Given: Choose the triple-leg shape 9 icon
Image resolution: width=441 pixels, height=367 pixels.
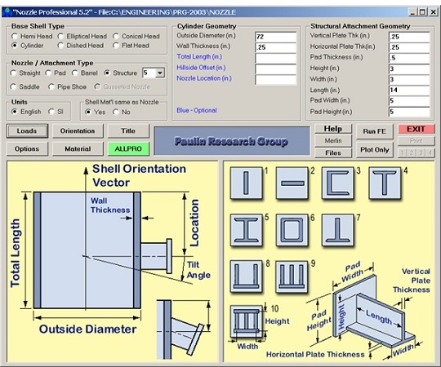Looking at the screenshot, I should point(292,276).
